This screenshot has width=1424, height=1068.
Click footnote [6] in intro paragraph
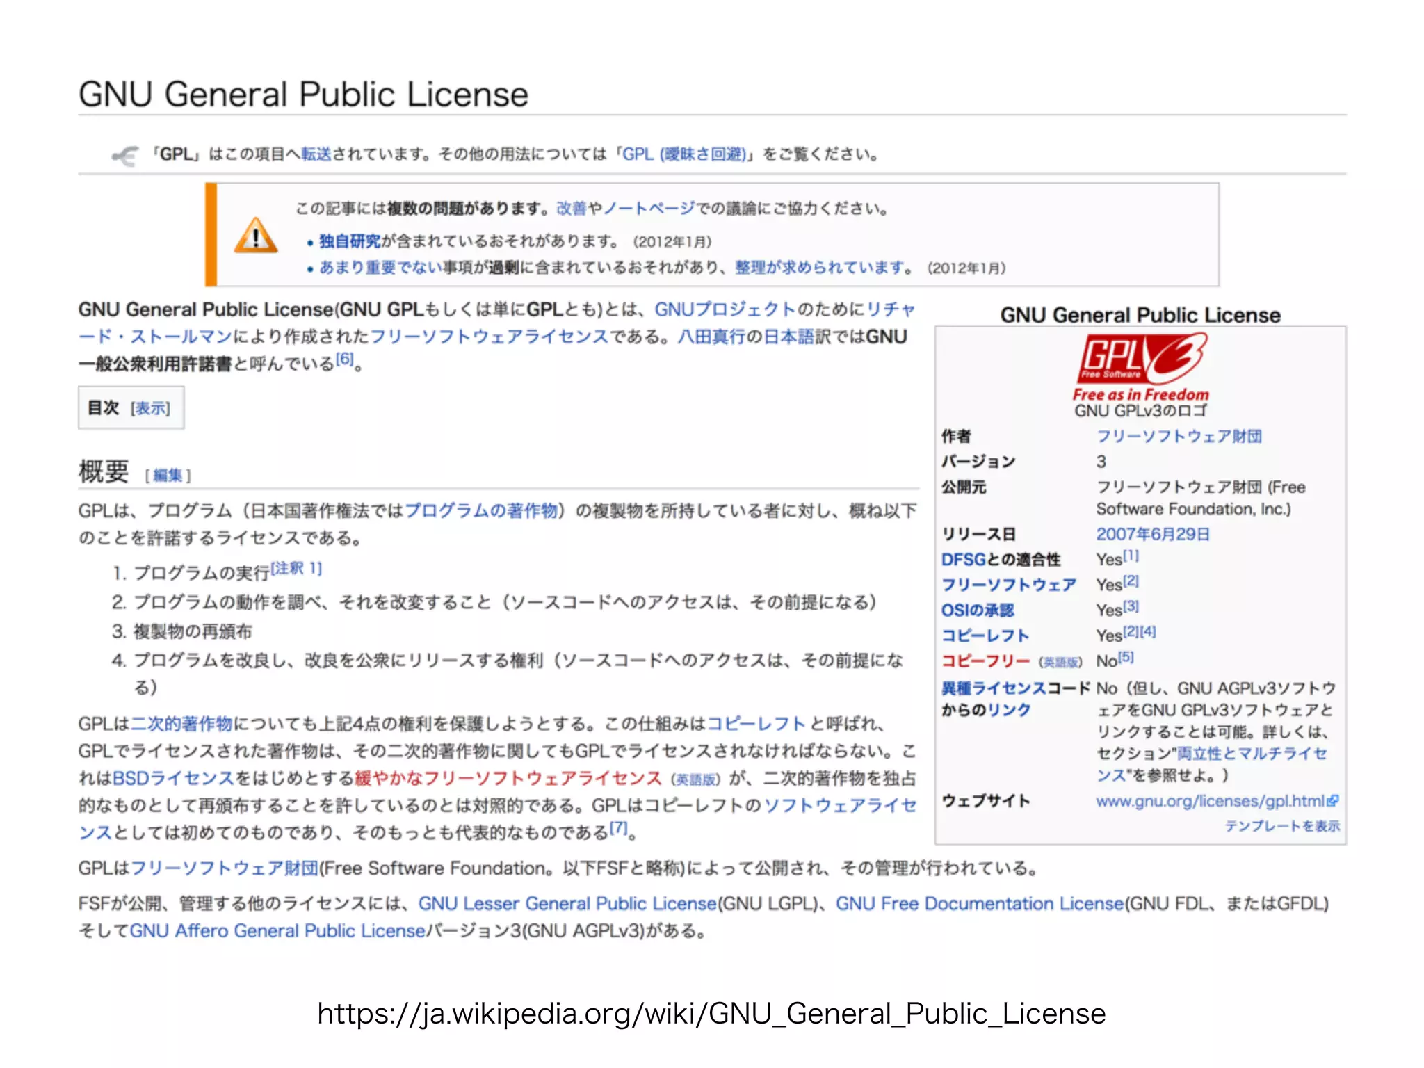pyautogui.click(x=345, y=359)
